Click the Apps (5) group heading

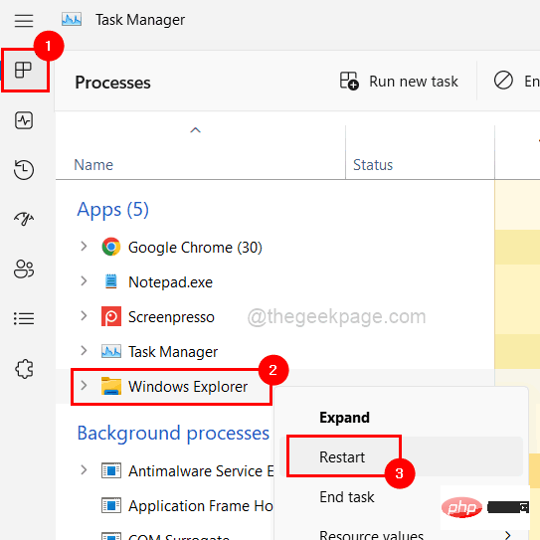coord(113,210)
